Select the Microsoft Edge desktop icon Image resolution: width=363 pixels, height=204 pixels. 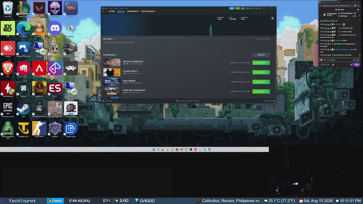click(24, 29)
